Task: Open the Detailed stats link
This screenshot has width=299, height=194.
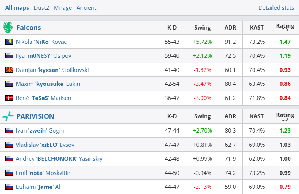Action: (x=277, y=8)
